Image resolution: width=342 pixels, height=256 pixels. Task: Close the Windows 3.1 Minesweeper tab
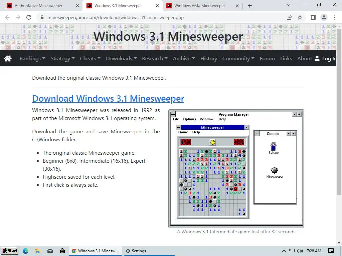[157, 6]
